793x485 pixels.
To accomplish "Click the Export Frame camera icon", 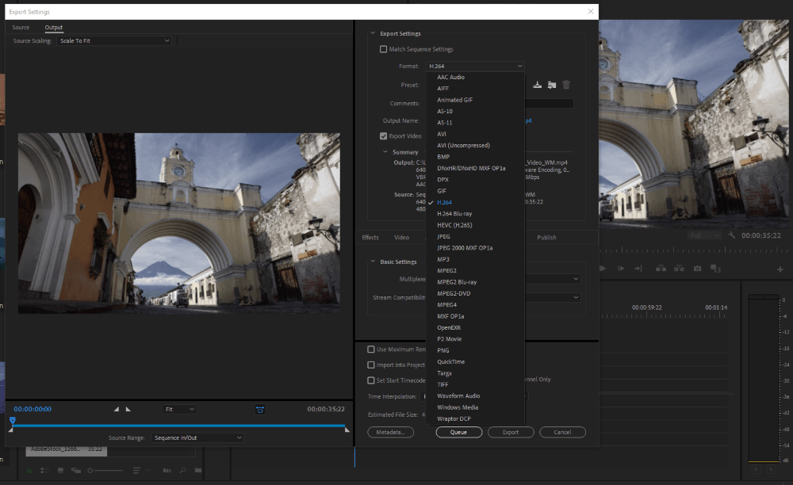I will tap(697, 269).
